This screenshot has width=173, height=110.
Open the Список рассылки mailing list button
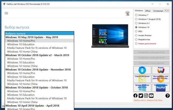[x=142, y=79]
